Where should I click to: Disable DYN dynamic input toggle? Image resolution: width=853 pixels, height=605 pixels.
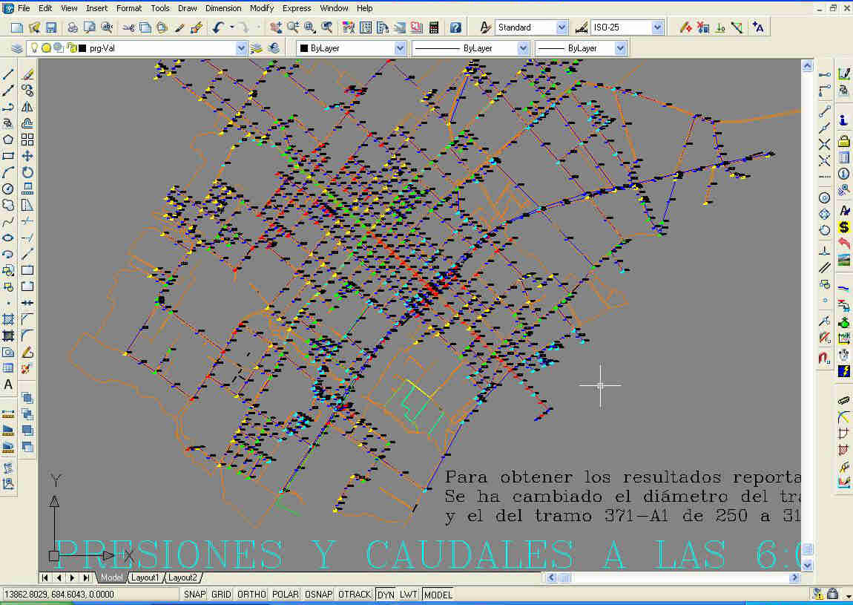coord(385,595)
